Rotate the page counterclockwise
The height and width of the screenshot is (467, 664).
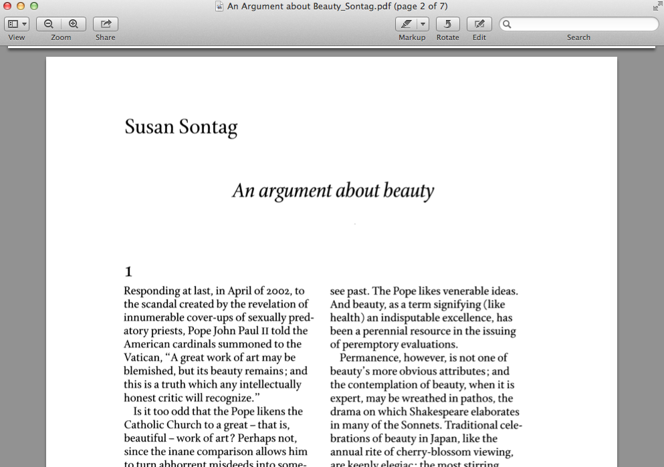click(447, 24)
